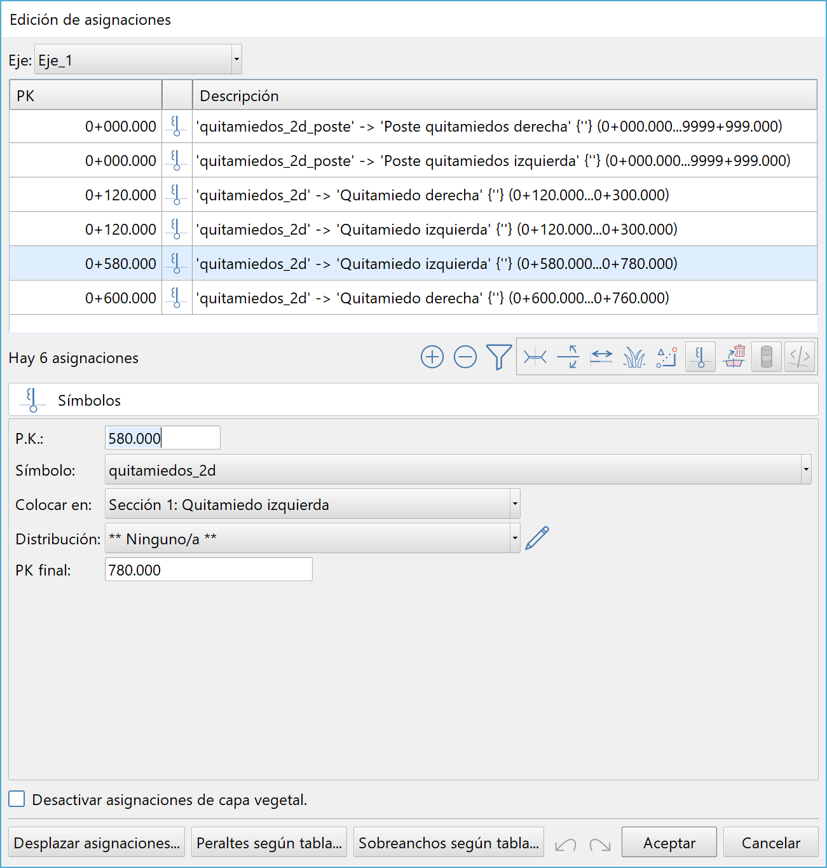This screenshot has width=827, height=868.
Task: Click the remove assignment minus icon
Action: coord(465,357)
